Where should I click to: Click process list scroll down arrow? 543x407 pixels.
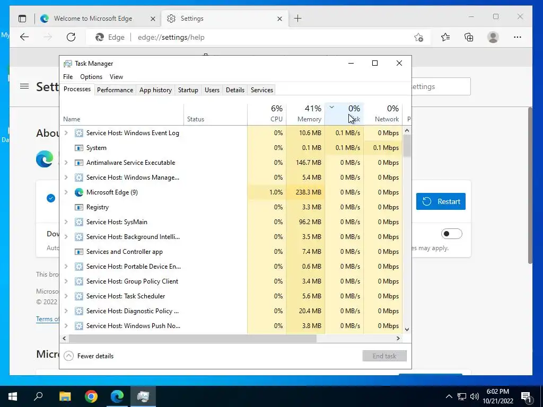407,330
